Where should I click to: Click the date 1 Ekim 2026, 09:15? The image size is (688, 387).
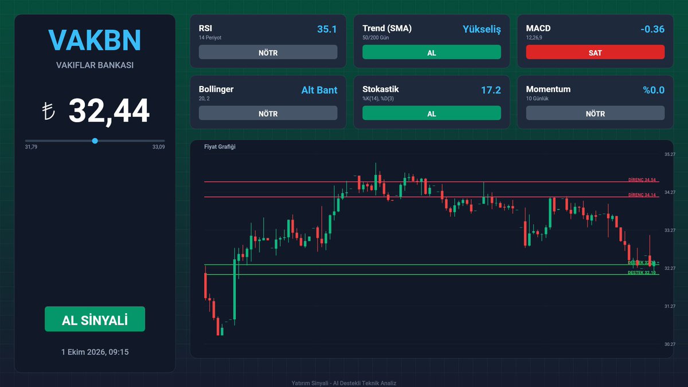click(x=95, y=351)
